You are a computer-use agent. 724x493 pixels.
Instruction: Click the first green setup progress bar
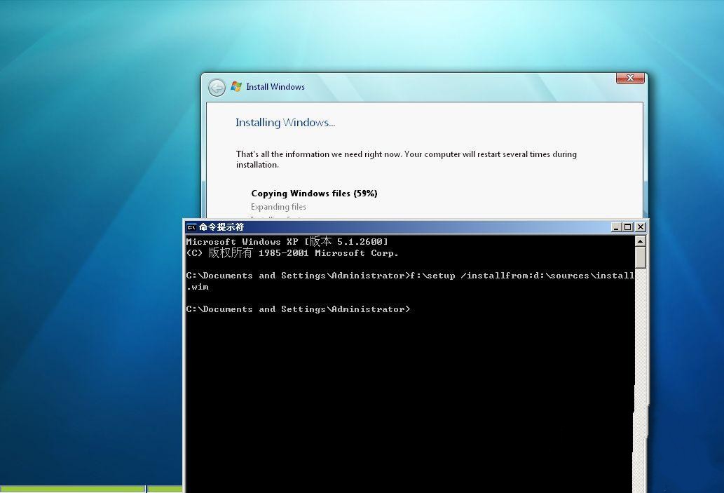click(x=72, y=489)
